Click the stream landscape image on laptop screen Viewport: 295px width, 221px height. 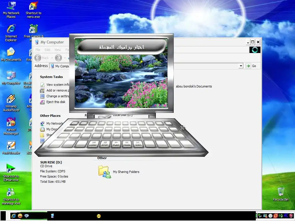(x=121, y=81)
